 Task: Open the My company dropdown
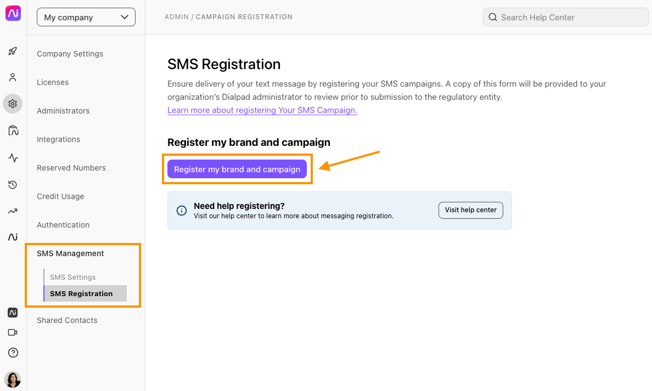tap(86, 17)
